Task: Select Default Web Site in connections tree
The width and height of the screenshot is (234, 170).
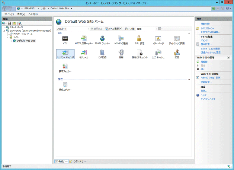Action: 26,41
